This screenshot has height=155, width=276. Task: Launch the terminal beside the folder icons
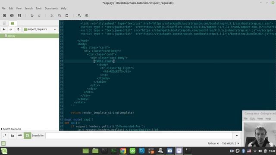pyautogui.click(x=104, y=151)
